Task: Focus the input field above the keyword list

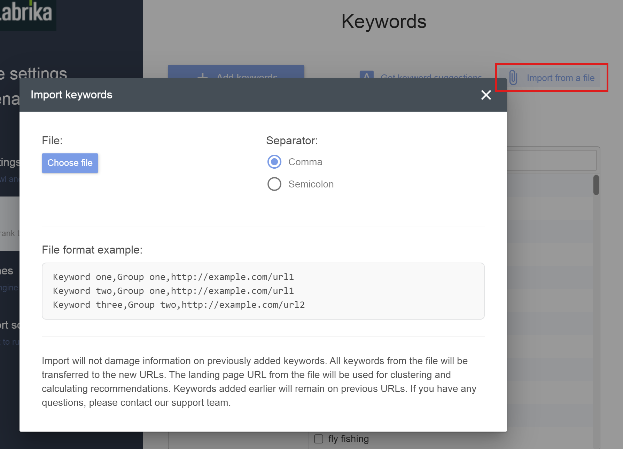Action: (552, 160)
